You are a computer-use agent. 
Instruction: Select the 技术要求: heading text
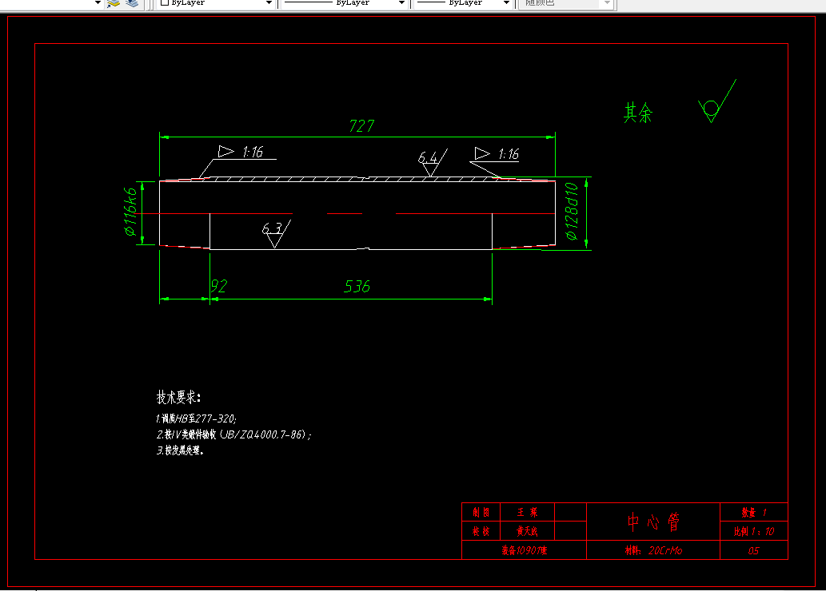(x=178, y=398)
